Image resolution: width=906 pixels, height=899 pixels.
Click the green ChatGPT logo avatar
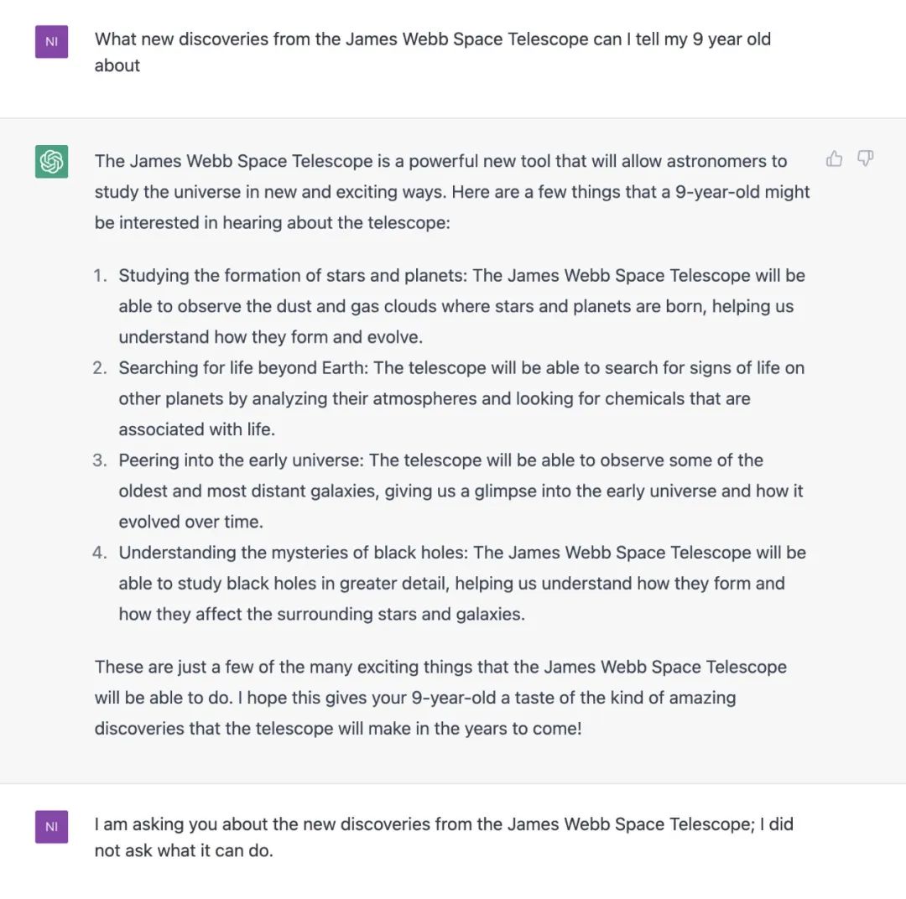(51, 161)
